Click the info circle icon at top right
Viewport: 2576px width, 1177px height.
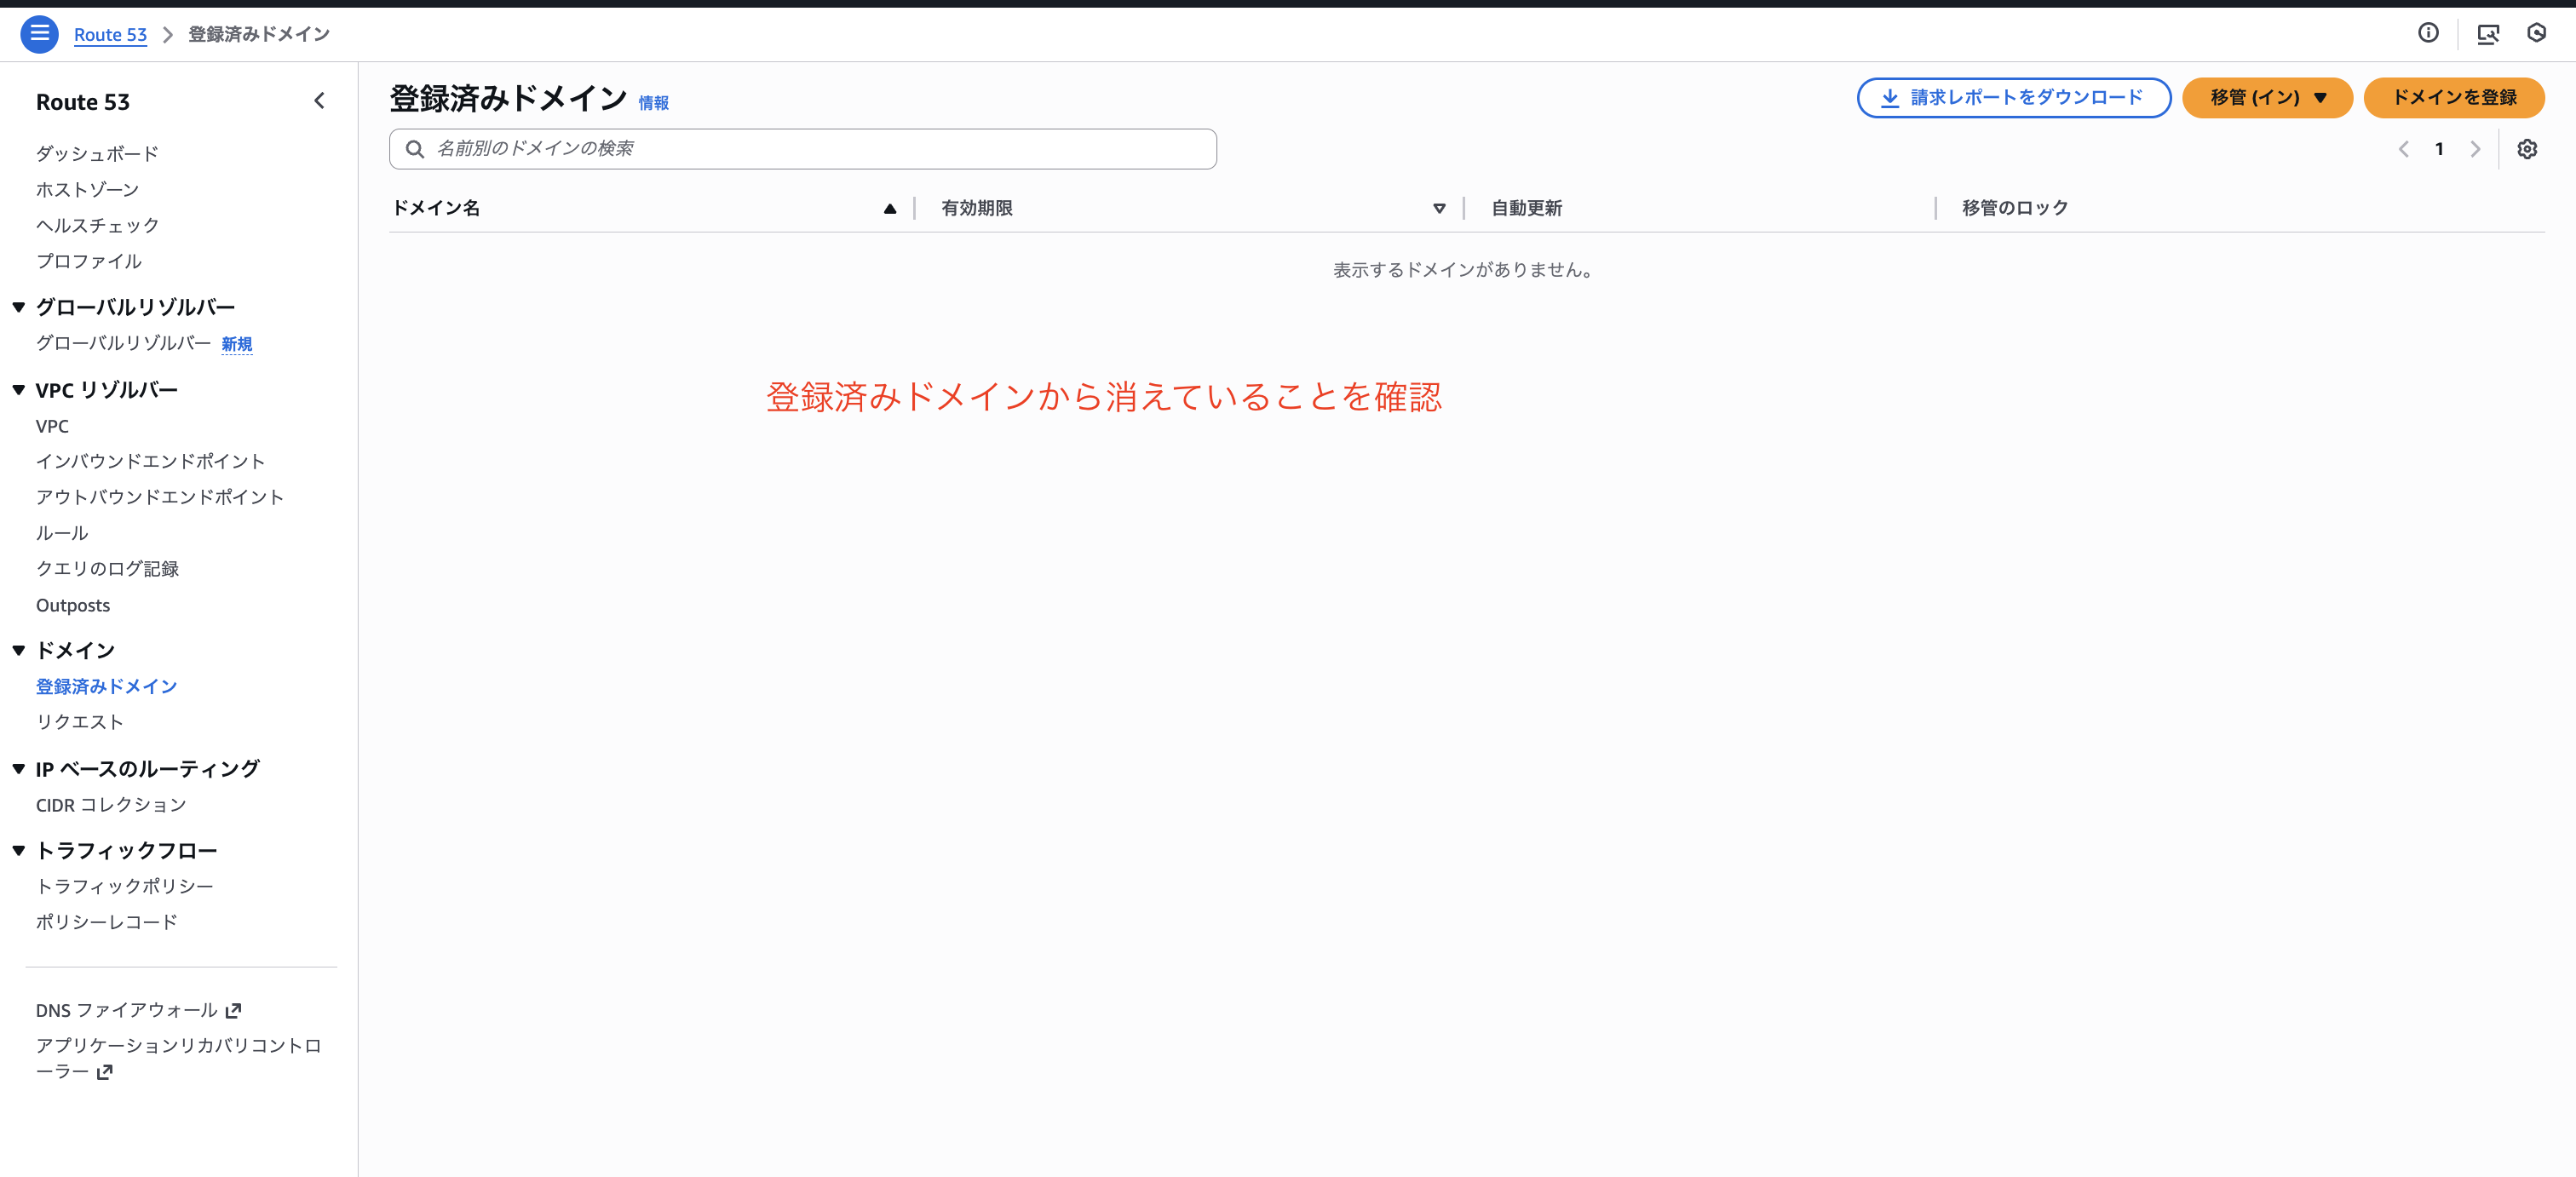point(2428,33)
